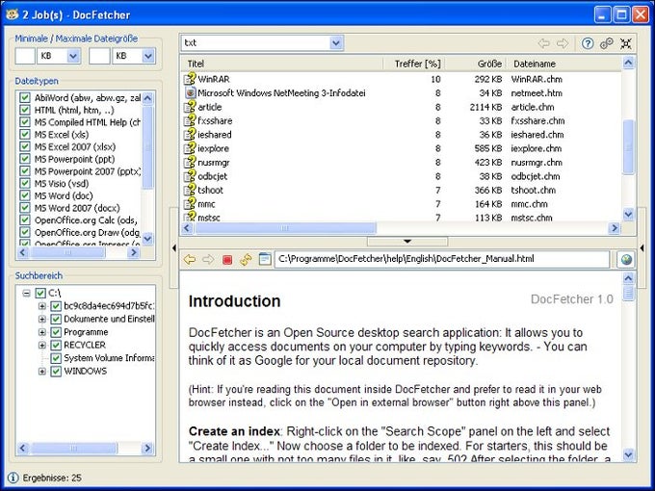Click the info icon in status bar
The height and width of the screenshot is (491, 655).
13,478
